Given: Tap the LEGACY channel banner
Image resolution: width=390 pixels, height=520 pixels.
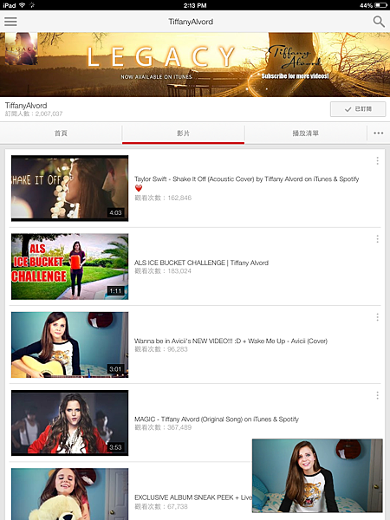Looking at the screenshot, I should pyautogui.click(x=195, y=65).
